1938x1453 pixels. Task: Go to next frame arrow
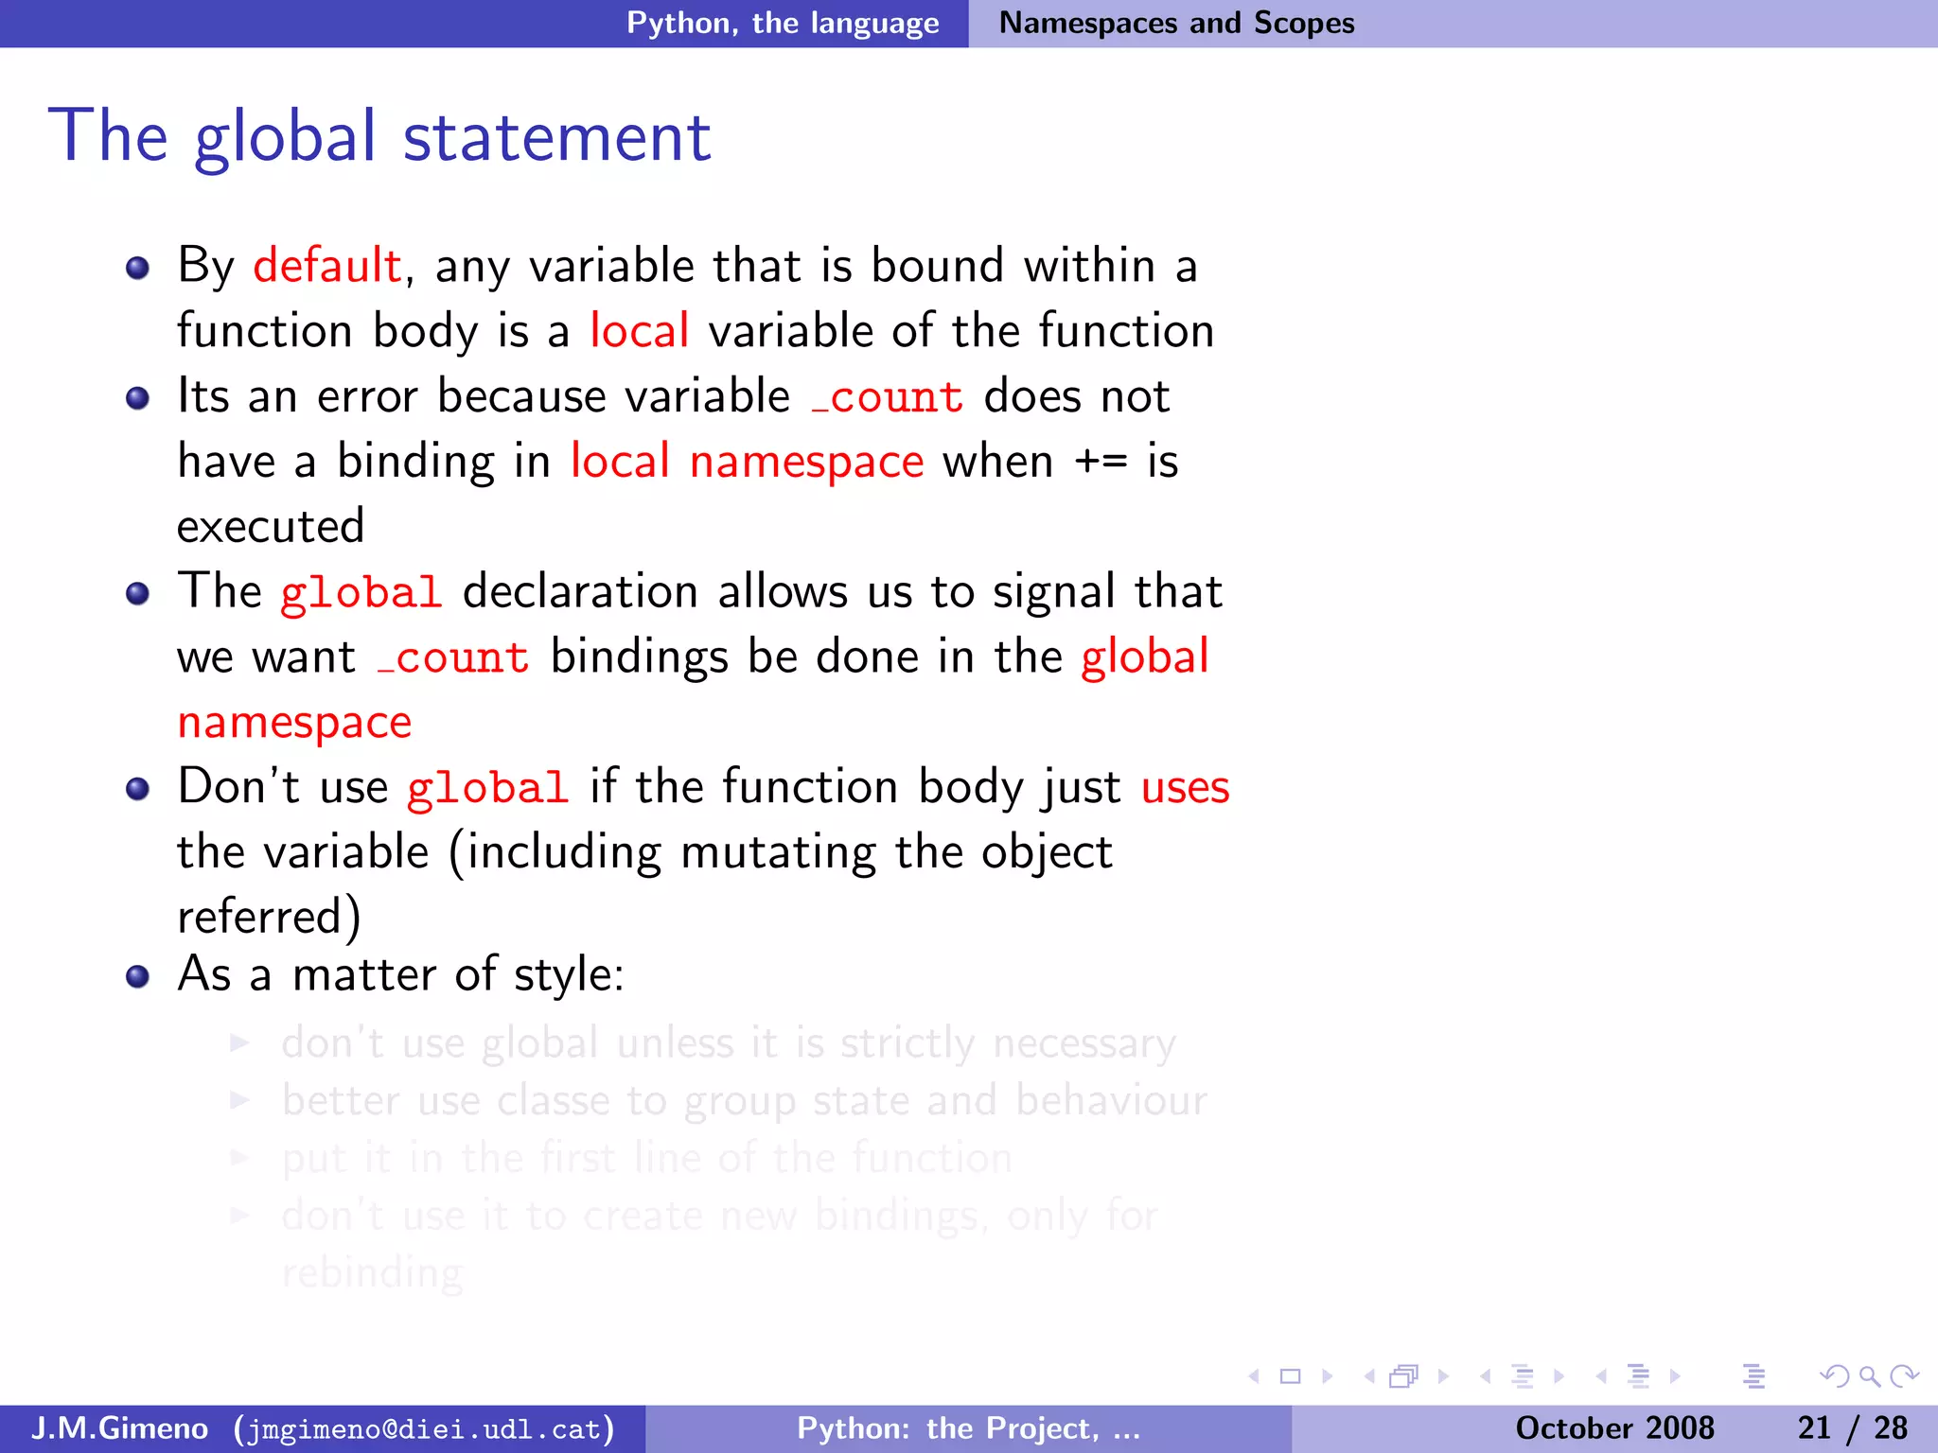pos(1444,1376)
